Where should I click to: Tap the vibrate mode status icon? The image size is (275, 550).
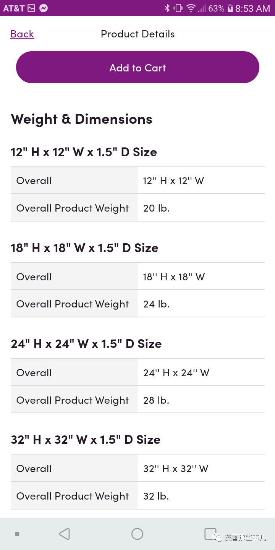178,8
